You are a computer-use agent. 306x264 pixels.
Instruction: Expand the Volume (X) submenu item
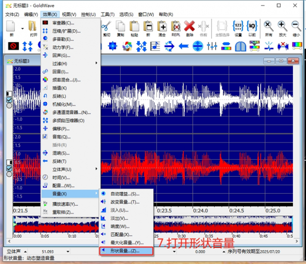pos(71,193)
